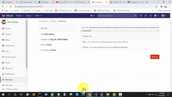This screenshot has width=172, height=97.
Task: Switch to the Readme GitLab tab
Action: pyautogui.click(x=117, y=2)
